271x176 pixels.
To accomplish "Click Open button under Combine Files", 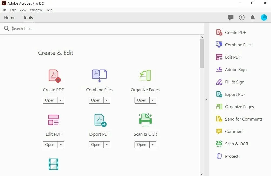I will (x=96, y=100).
